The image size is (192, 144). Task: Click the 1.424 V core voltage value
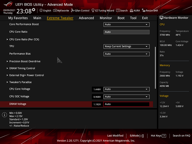coord(180,45)
